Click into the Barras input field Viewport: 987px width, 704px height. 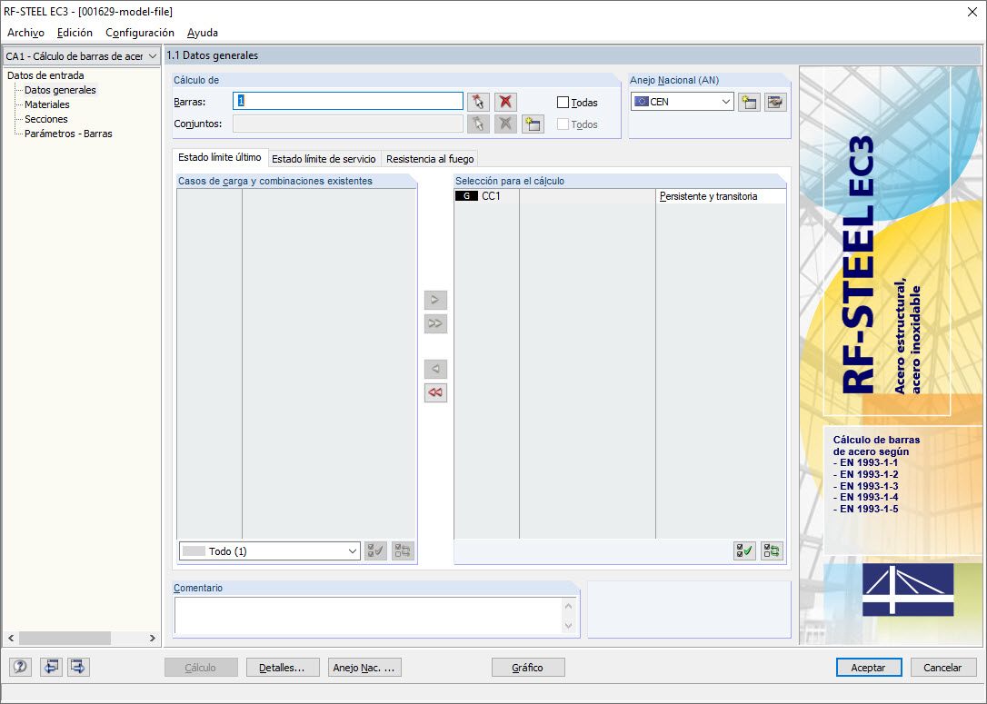(x=348, y=102)
